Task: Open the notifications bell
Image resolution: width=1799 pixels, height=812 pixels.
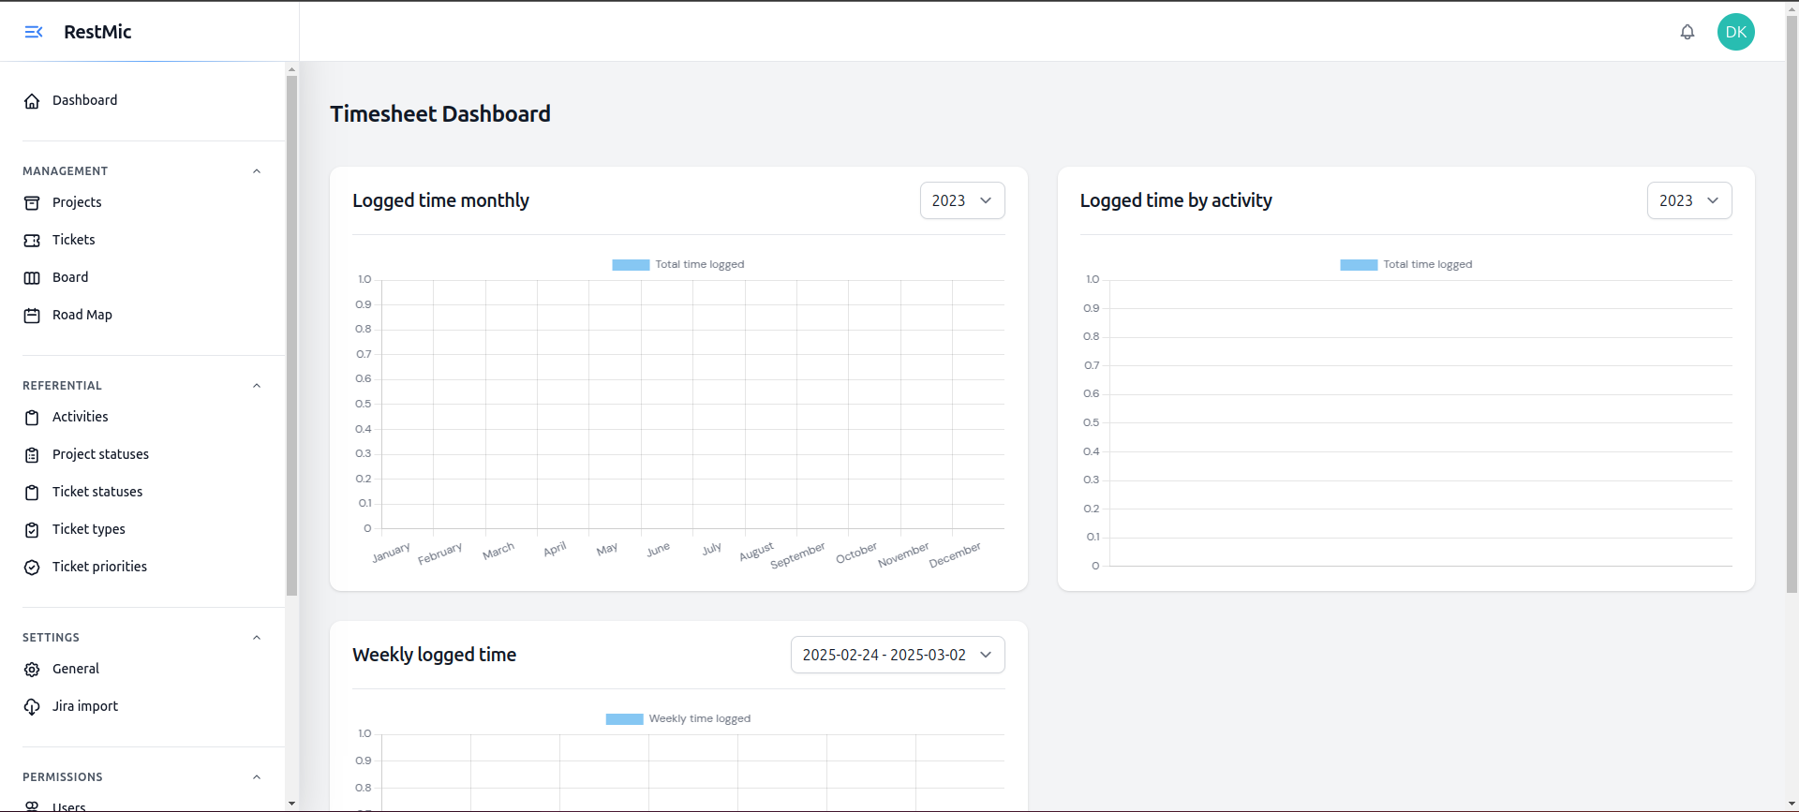Action: pyautogui.click(x=1687, y=32)
